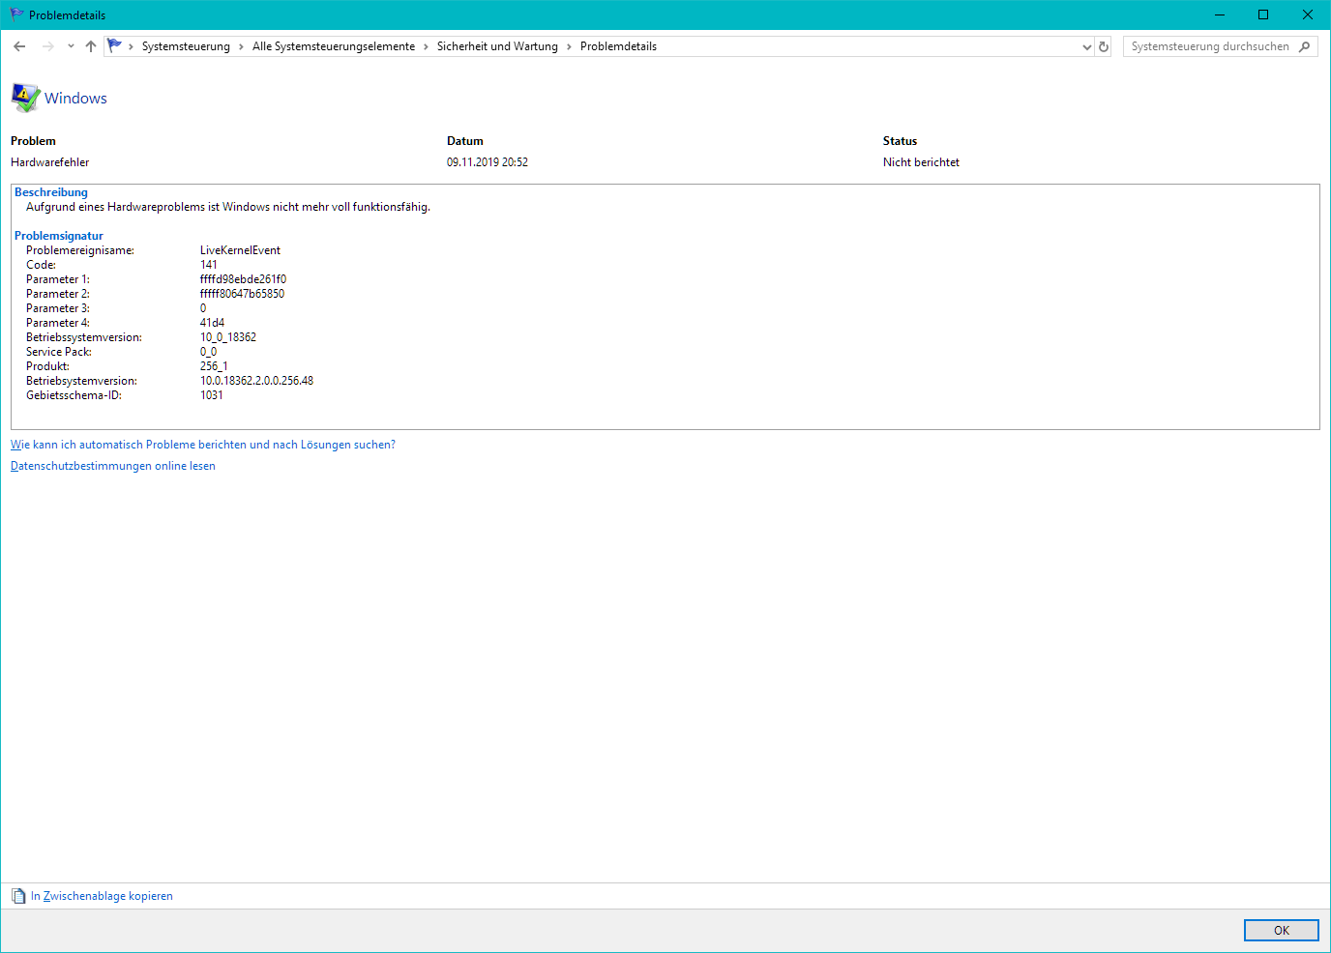
Task: Click the Up one level arrow
Action: click(91, 46)
